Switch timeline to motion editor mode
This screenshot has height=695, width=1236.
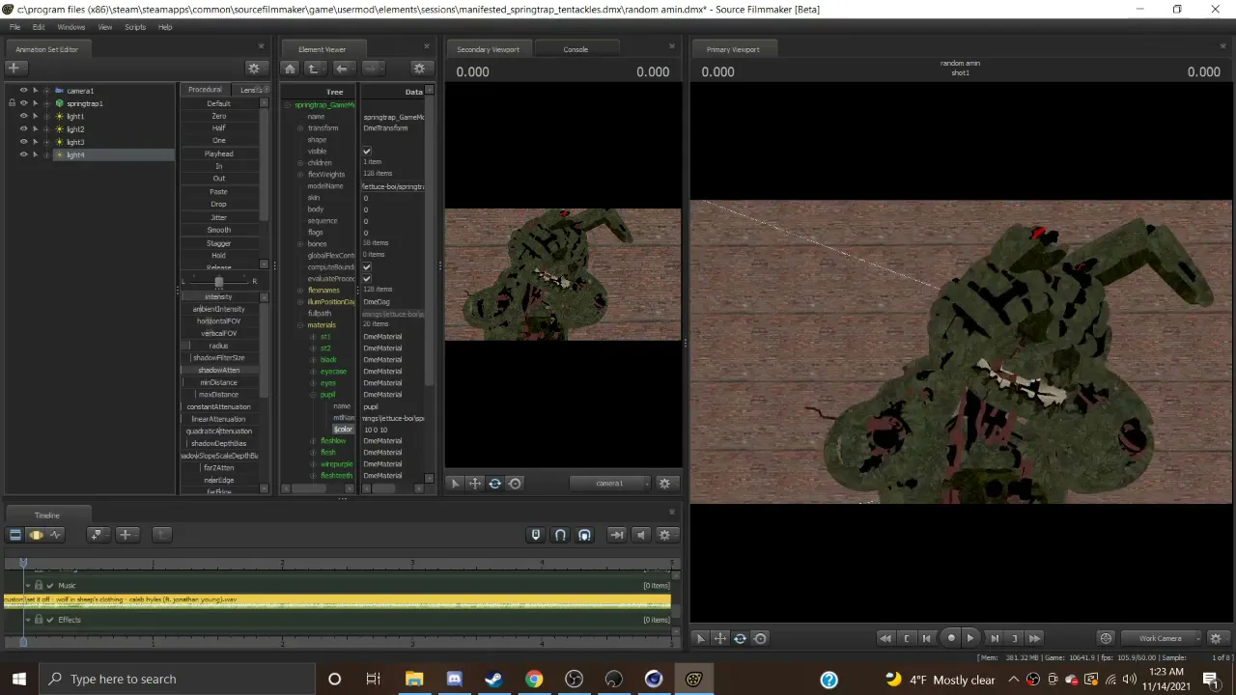[x=36, y=535]
